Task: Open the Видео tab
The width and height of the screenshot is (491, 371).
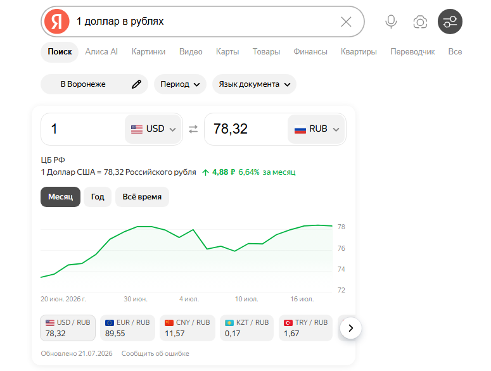Action: pos(191,52)
